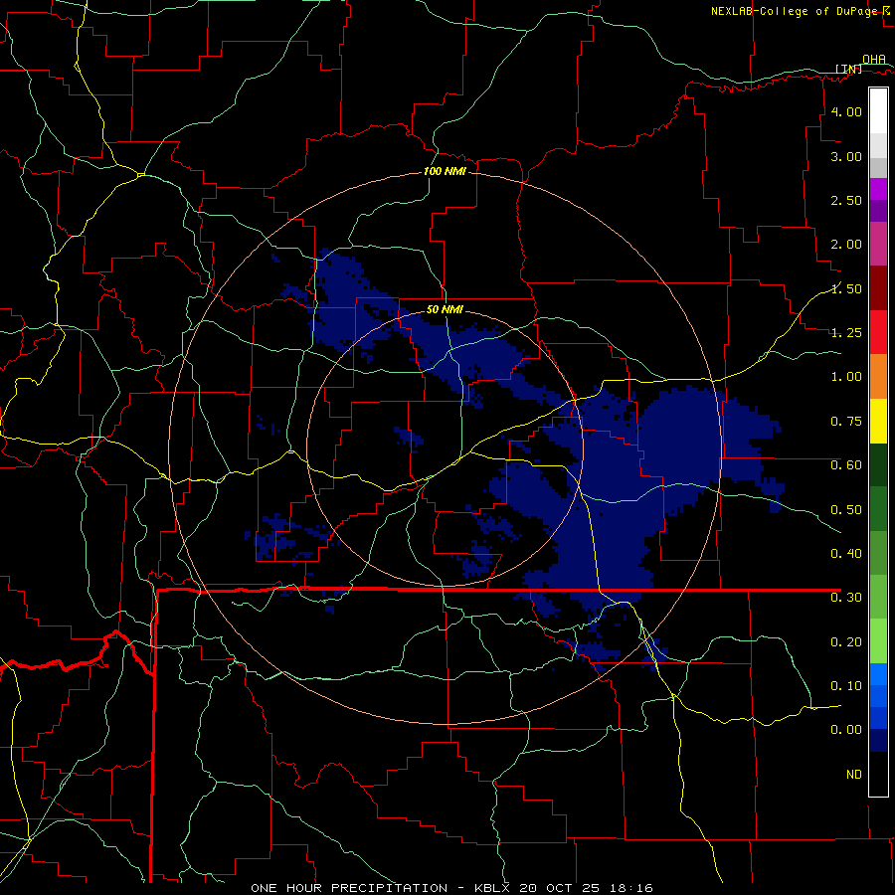This screenshot has height=895, width=895.
Task: Click the 0.40 legend value
Action: point(846,554)
